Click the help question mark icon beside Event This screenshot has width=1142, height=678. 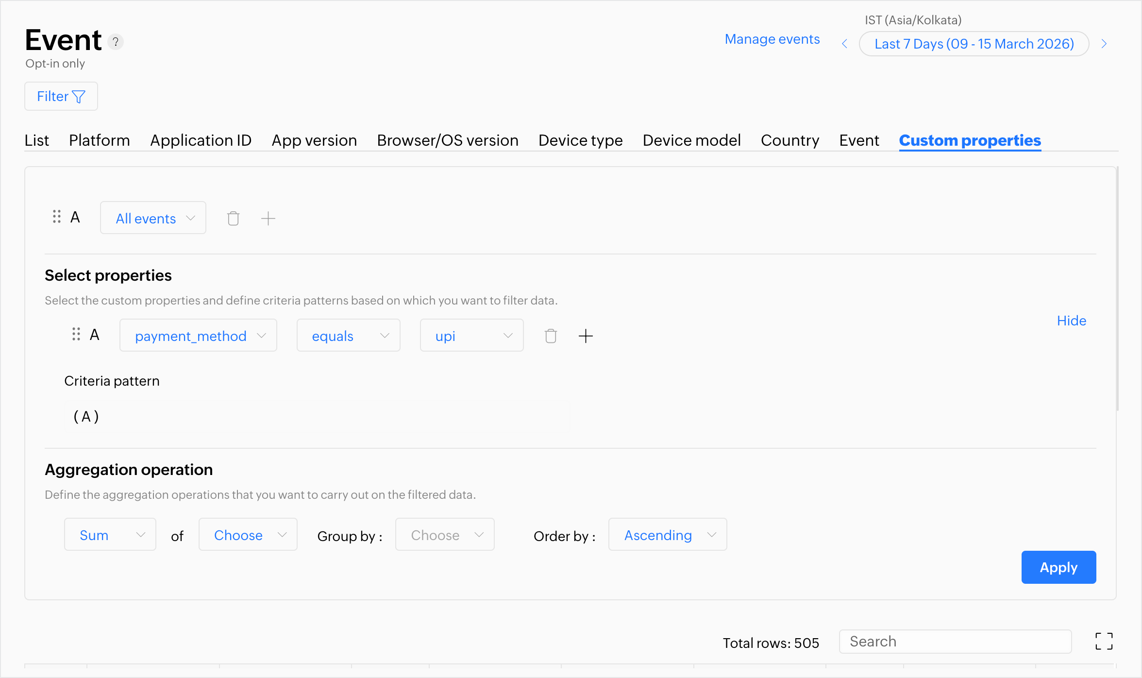tap(116, 42)
